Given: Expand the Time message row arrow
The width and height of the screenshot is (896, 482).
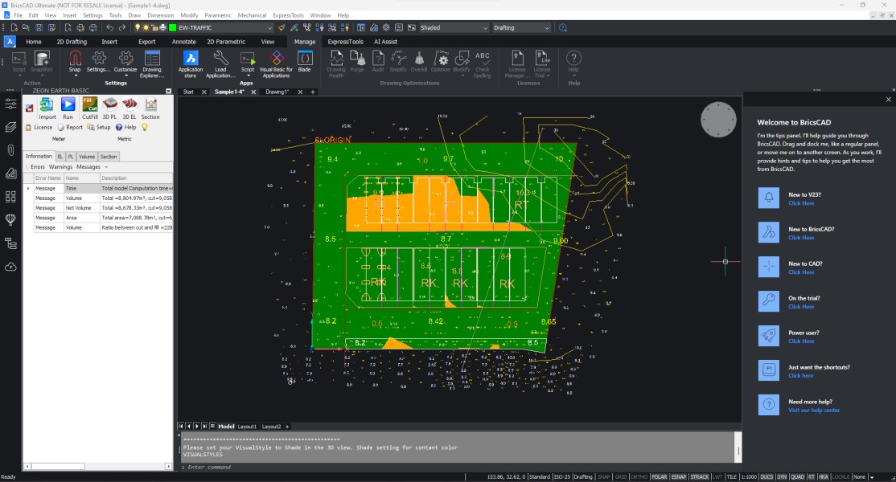Looking at the screenshot, I should click(28, 188).
